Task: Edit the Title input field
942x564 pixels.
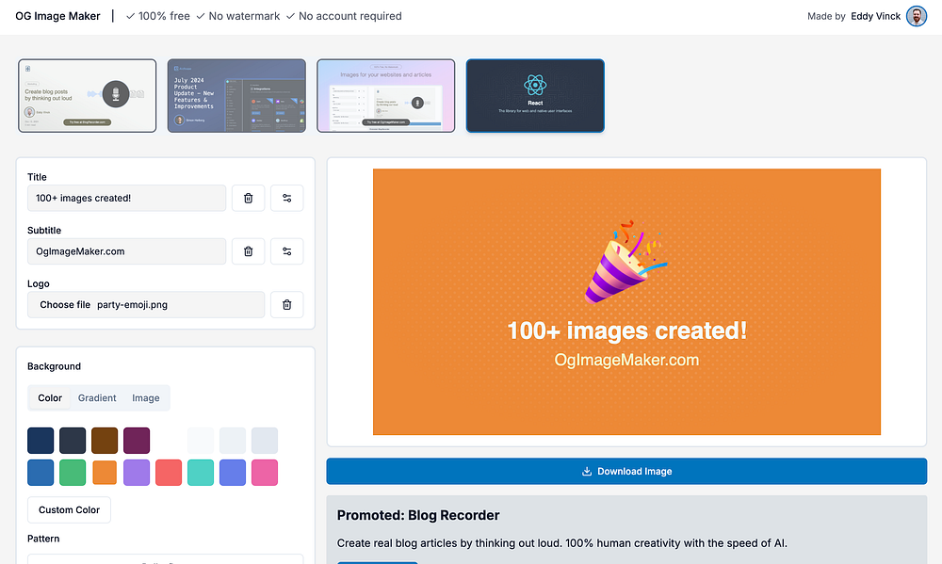Action: [127, 199]
